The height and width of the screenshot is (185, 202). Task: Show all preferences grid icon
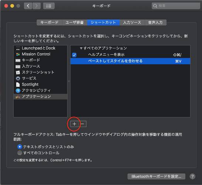click(x=49, y=6)
